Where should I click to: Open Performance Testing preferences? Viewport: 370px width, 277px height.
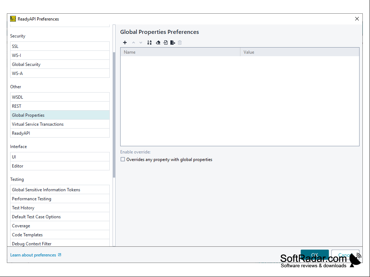click(60, 198)
